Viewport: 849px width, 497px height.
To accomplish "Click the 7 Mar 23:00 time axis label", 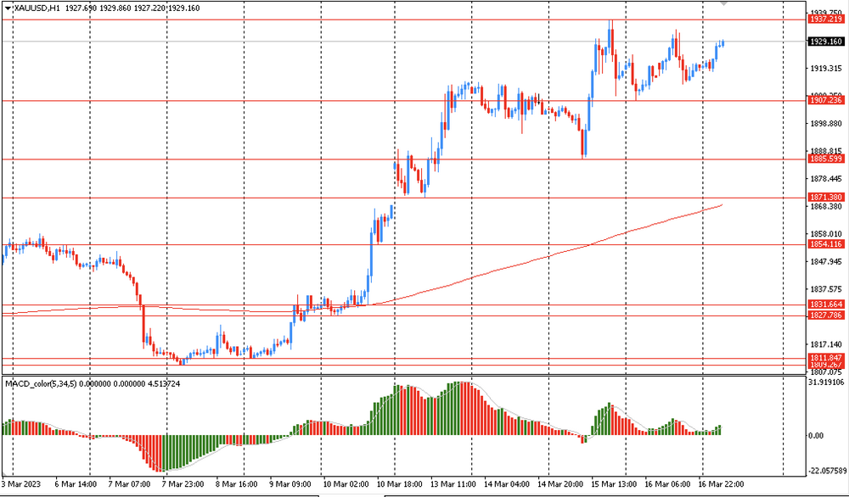I will [183, 483].
